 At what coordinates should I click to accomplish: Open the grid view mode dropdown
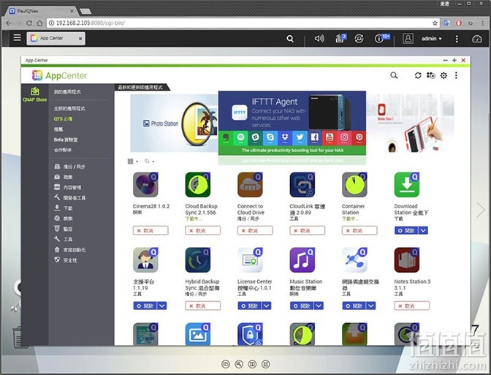[133, 162]
